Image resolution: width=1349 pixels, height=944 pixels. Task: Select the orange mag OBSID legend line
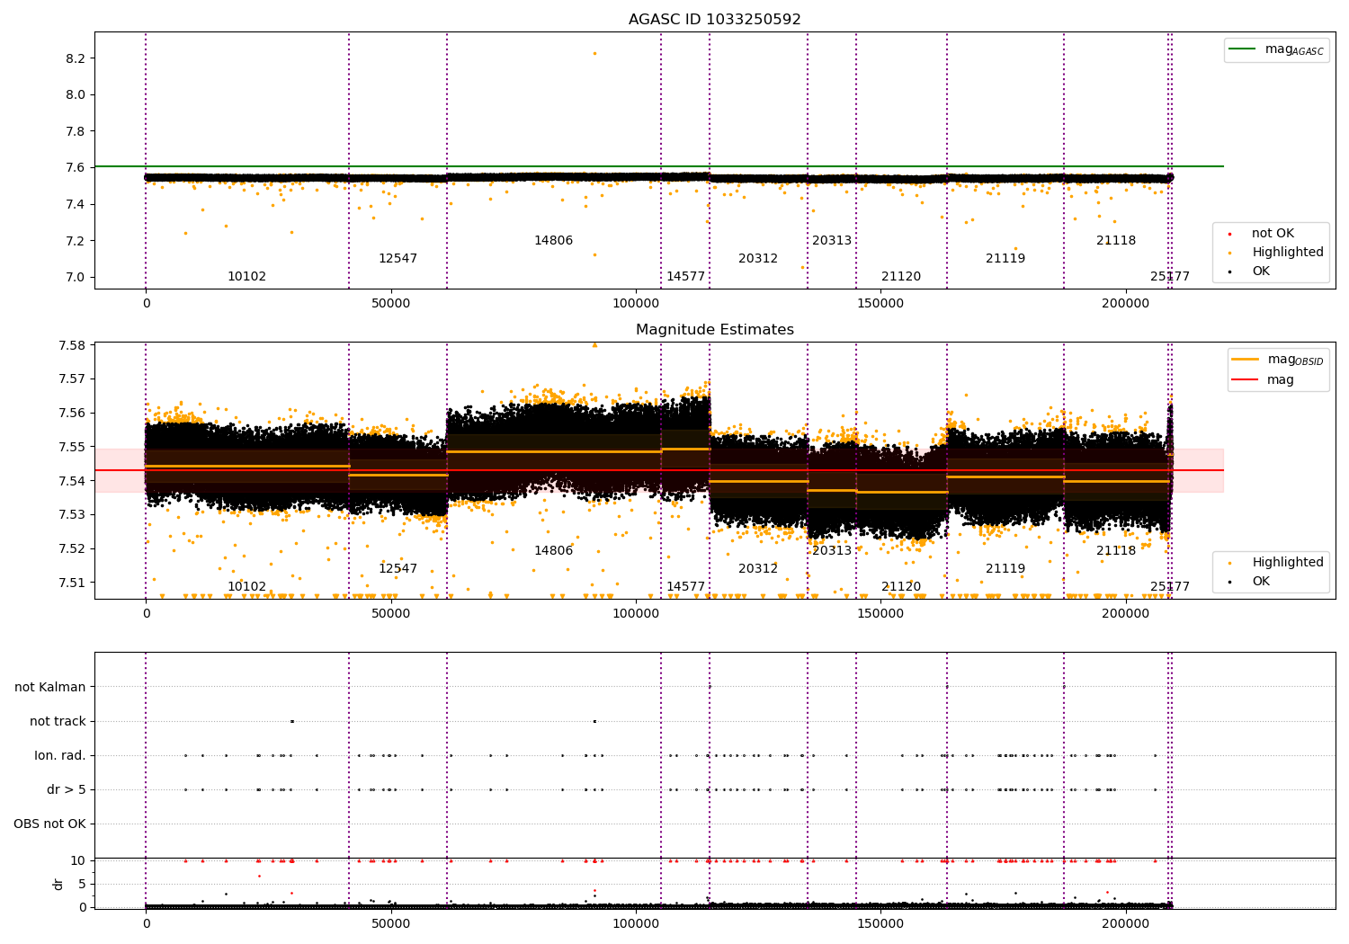pyautogui.click(x=1246, y=360)
